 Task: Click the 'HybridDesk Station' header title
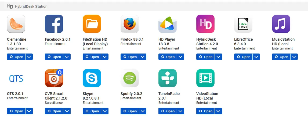tap(31, 6)
